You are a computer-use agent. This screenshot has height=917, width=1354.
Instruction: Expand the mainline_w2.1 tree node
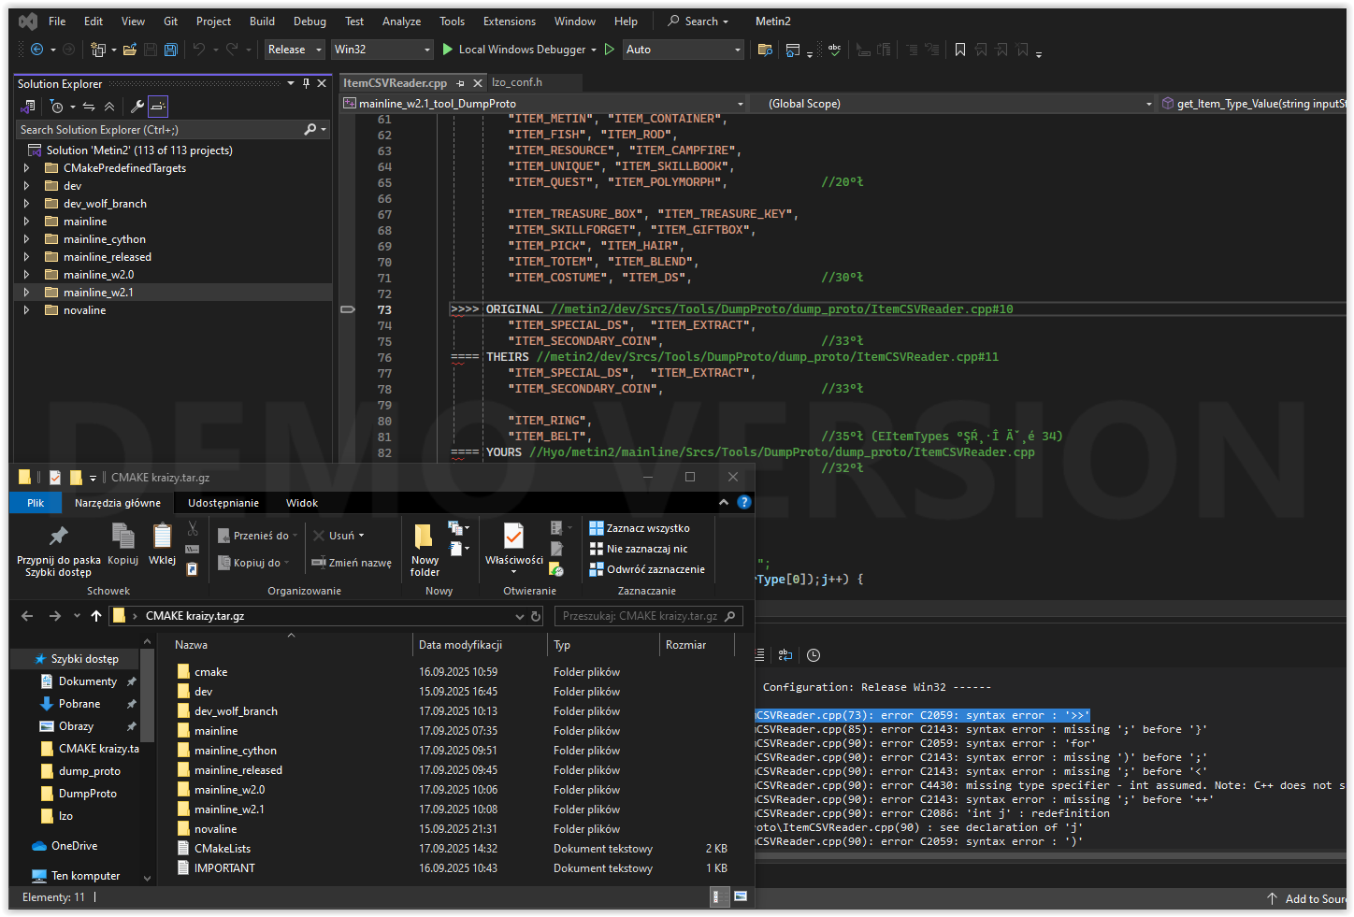point(26,293)
